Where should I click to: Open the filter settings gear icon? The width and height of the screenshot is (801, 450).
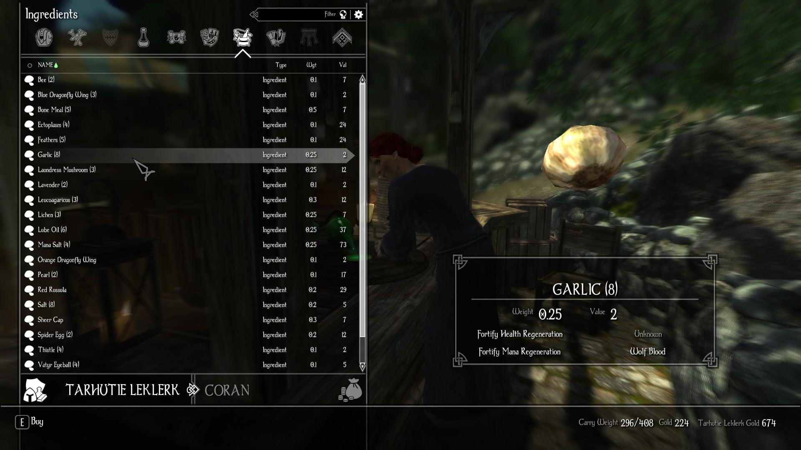358,14
